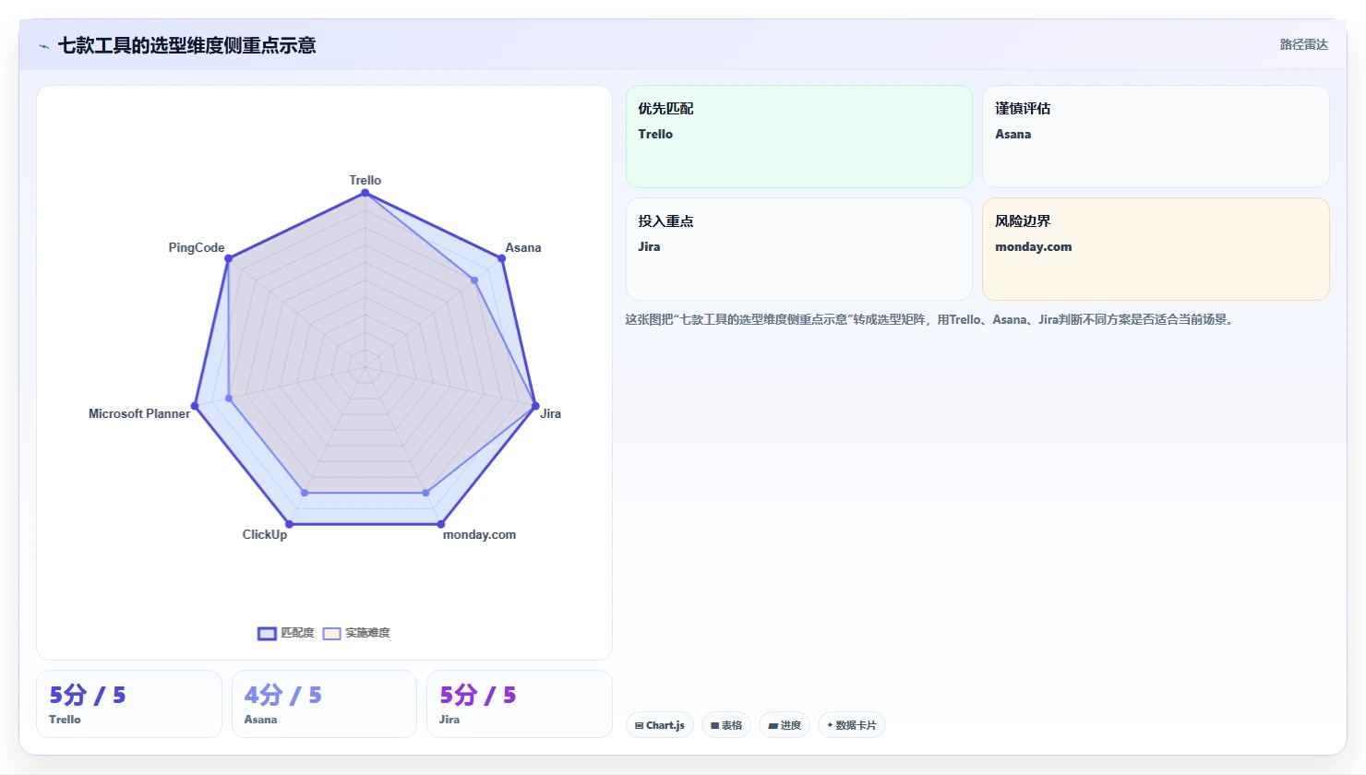Click the 路径雷达 label in header

pyautogui.click(x=1303, y=44)
